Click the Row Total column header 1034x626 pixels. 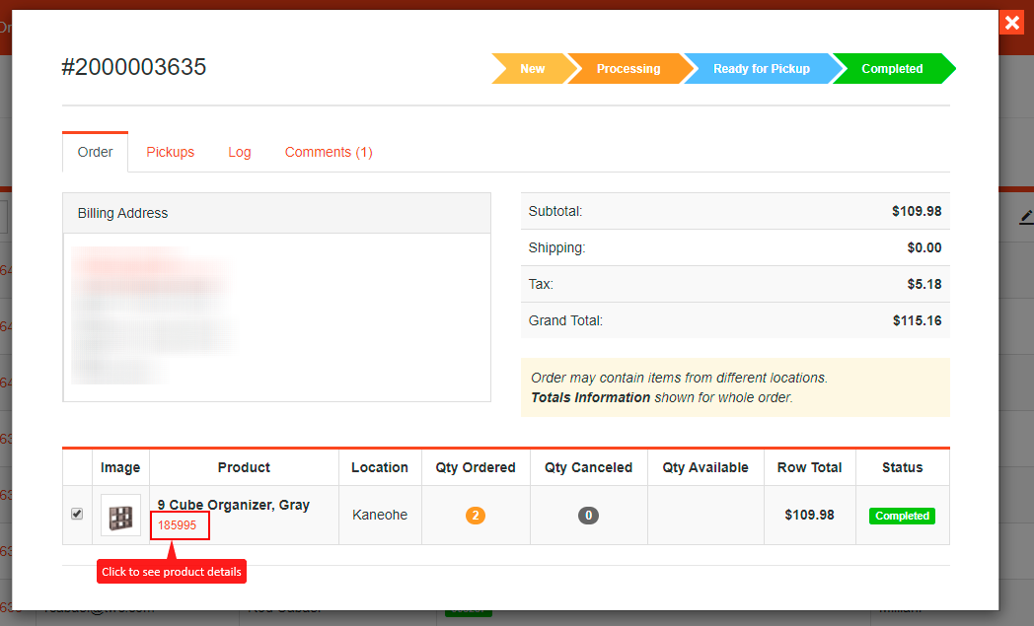[809, 467]
